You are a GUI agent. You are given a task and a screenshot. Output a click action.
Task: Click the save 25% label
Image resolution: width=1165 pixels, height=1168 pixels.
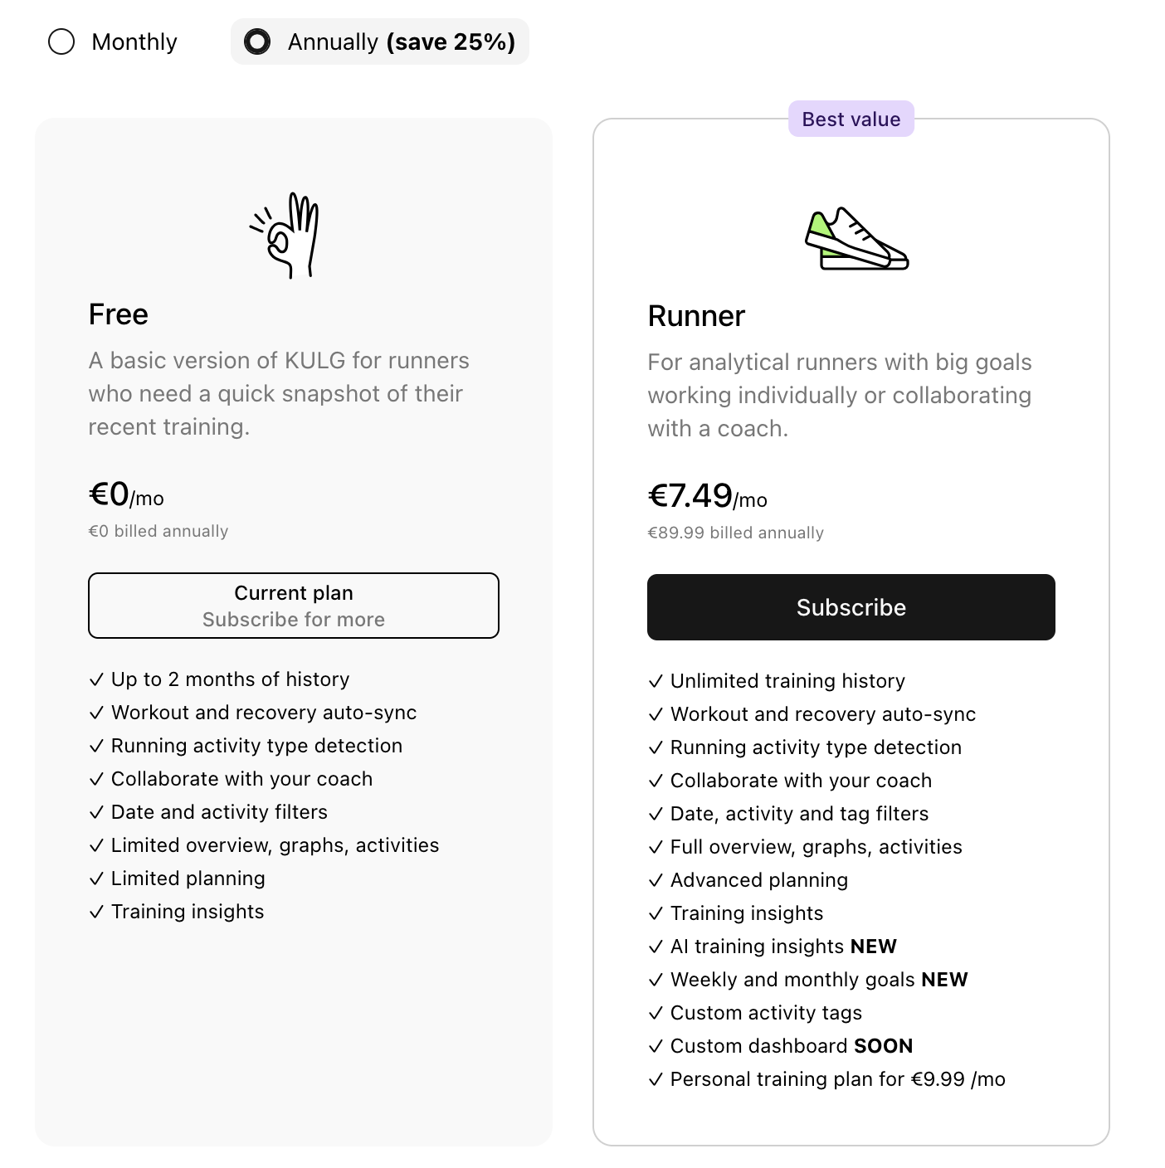click(x=451, y=41)
